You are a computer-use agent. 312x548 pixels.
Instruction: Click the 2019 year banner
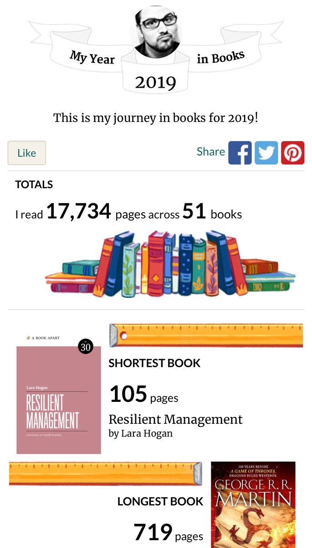coord(155,82)
